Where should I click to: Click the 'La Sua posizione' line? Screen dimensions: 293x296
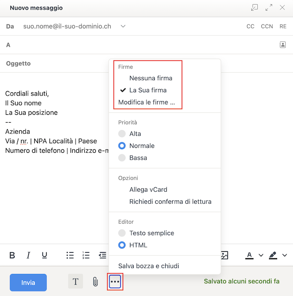pyautogui.click(x=31, y=113)
